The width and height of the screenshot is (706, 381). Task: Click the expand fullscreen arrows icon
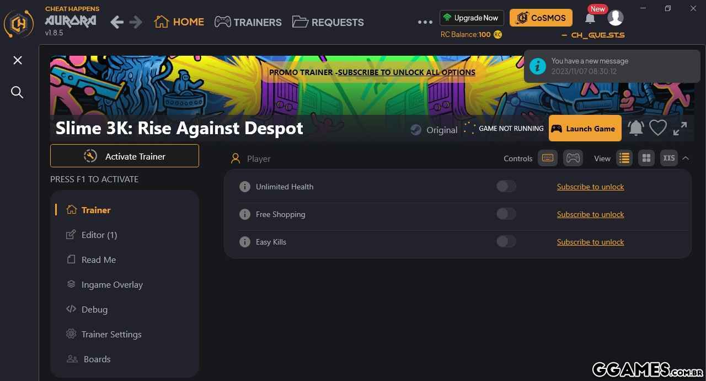click(680, 128)
